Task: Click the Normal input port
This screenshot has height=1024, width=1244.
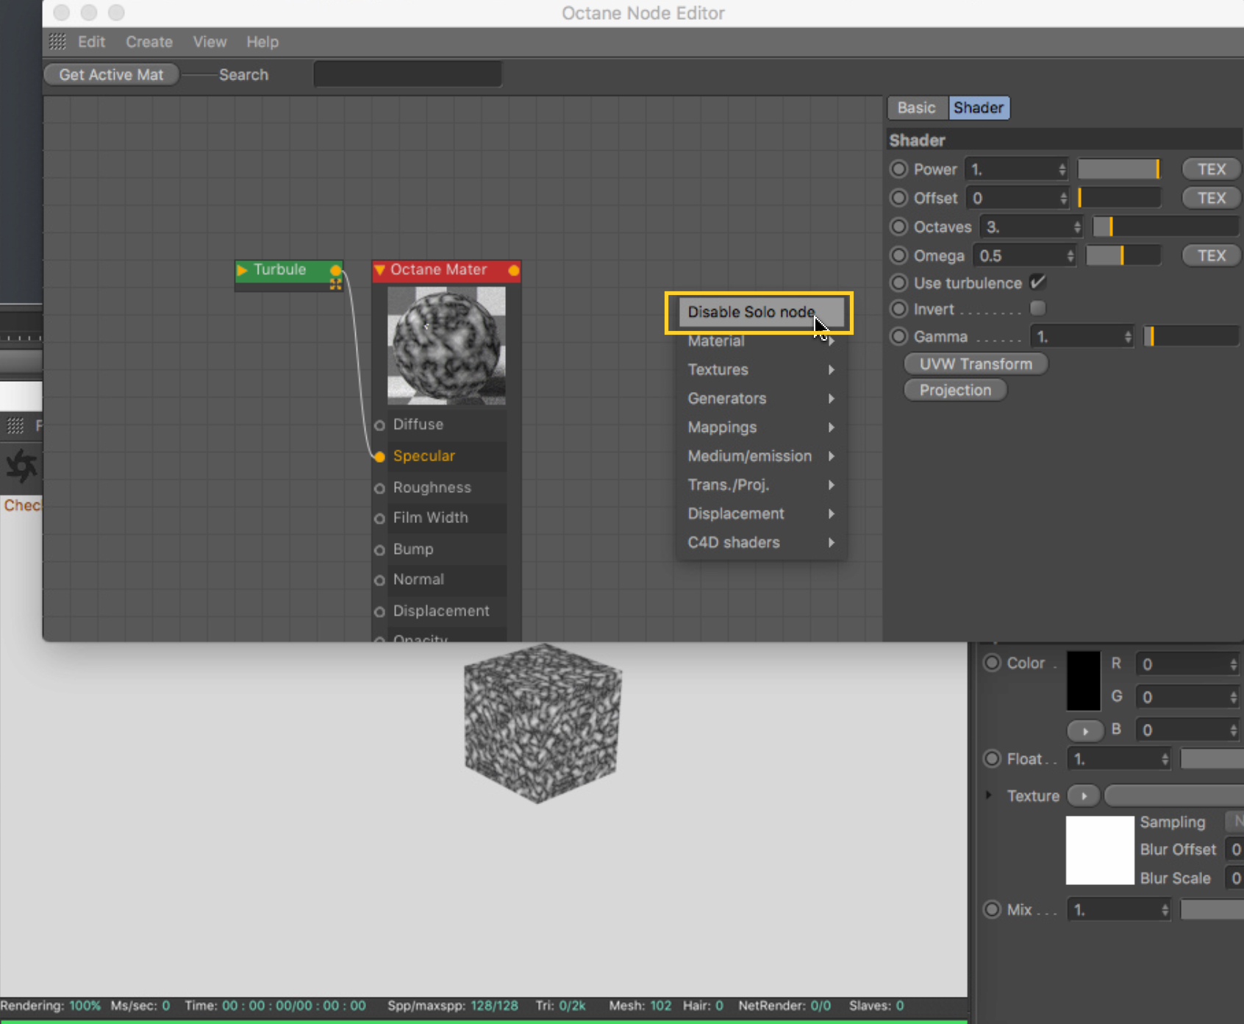Action: [379, 580]
